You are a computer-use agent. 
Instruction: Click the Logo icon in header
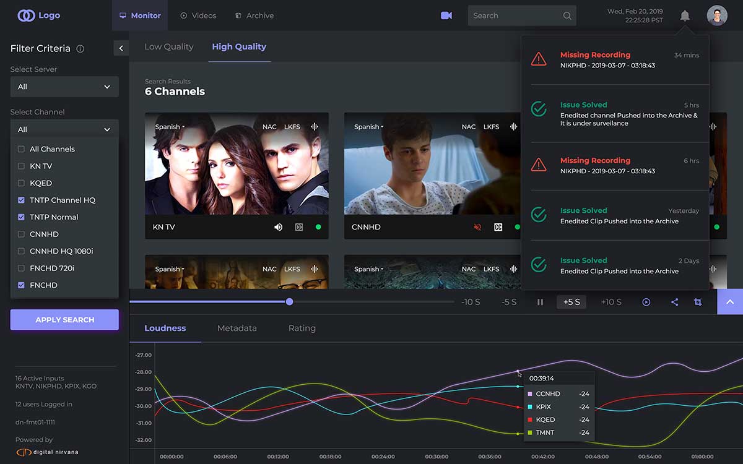(26, 15)
